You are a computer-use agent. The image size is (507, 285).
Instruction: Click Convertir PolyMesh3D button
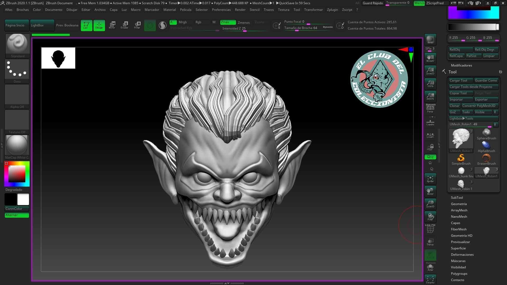tap(480, 106)
